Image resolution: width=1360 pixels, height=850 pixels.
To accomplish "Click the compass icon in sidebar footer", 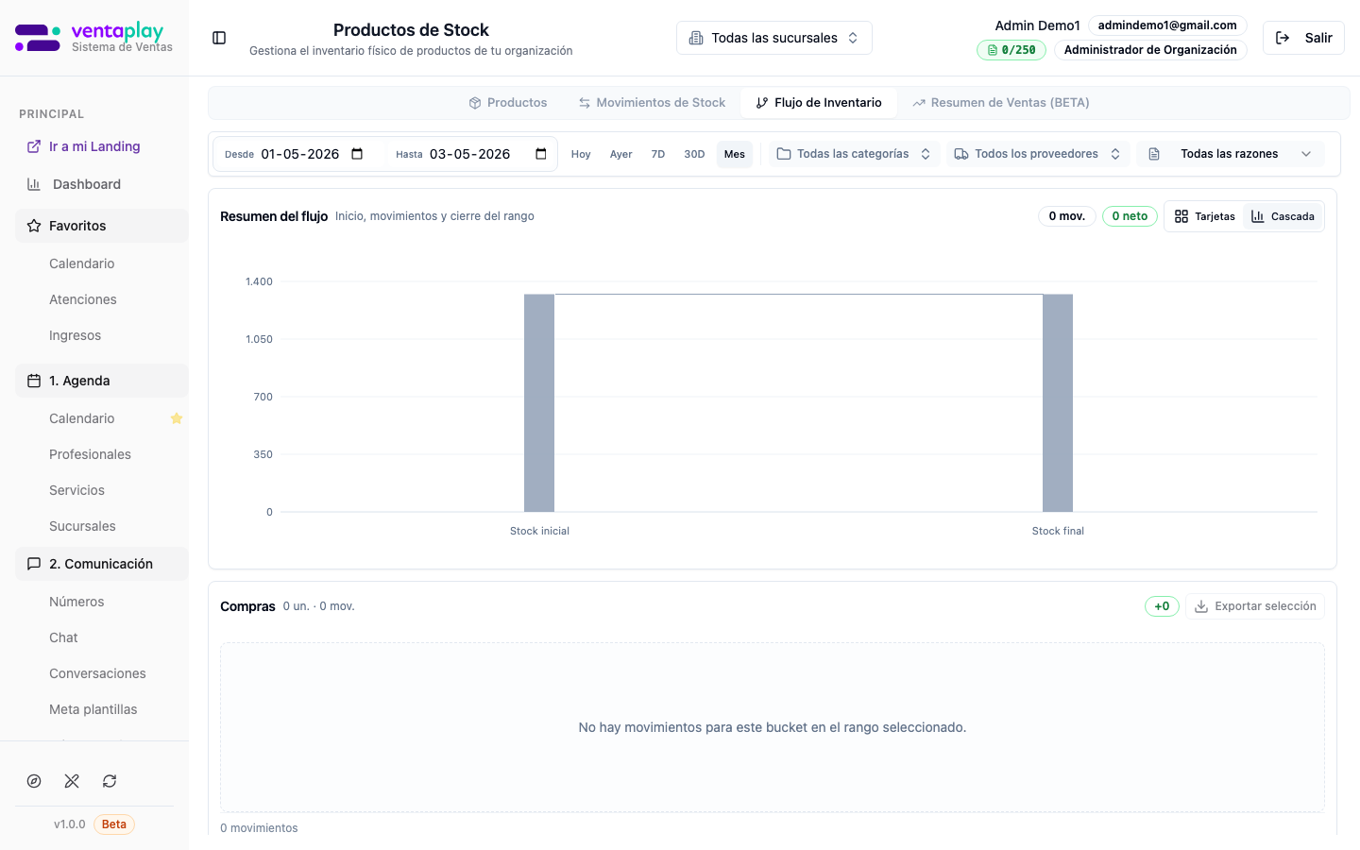I will (x=34, y=781).
